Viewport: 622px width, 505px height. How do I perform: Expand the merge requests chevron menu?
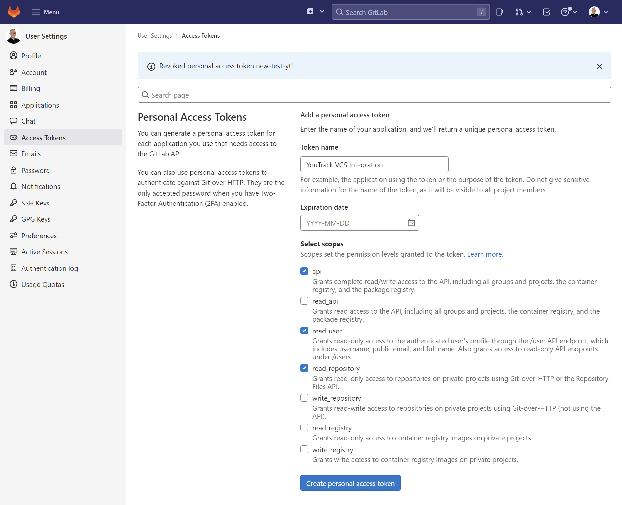[528, 12]
